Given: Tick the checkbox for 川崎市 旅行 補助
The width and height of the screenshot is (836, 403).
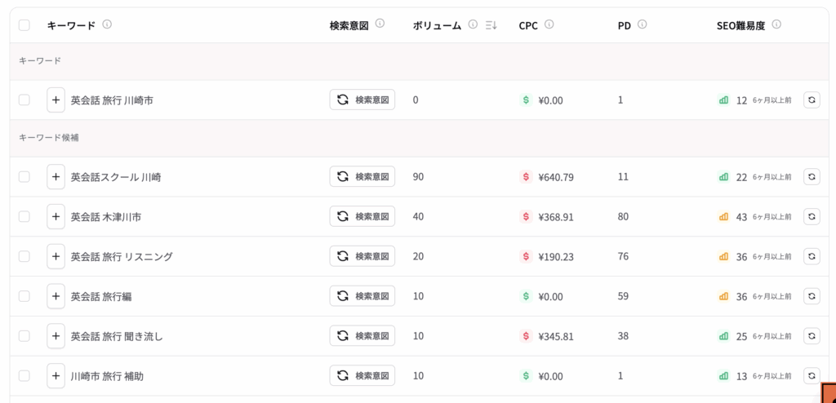Looking at the screenshot, I should [24, 376].
